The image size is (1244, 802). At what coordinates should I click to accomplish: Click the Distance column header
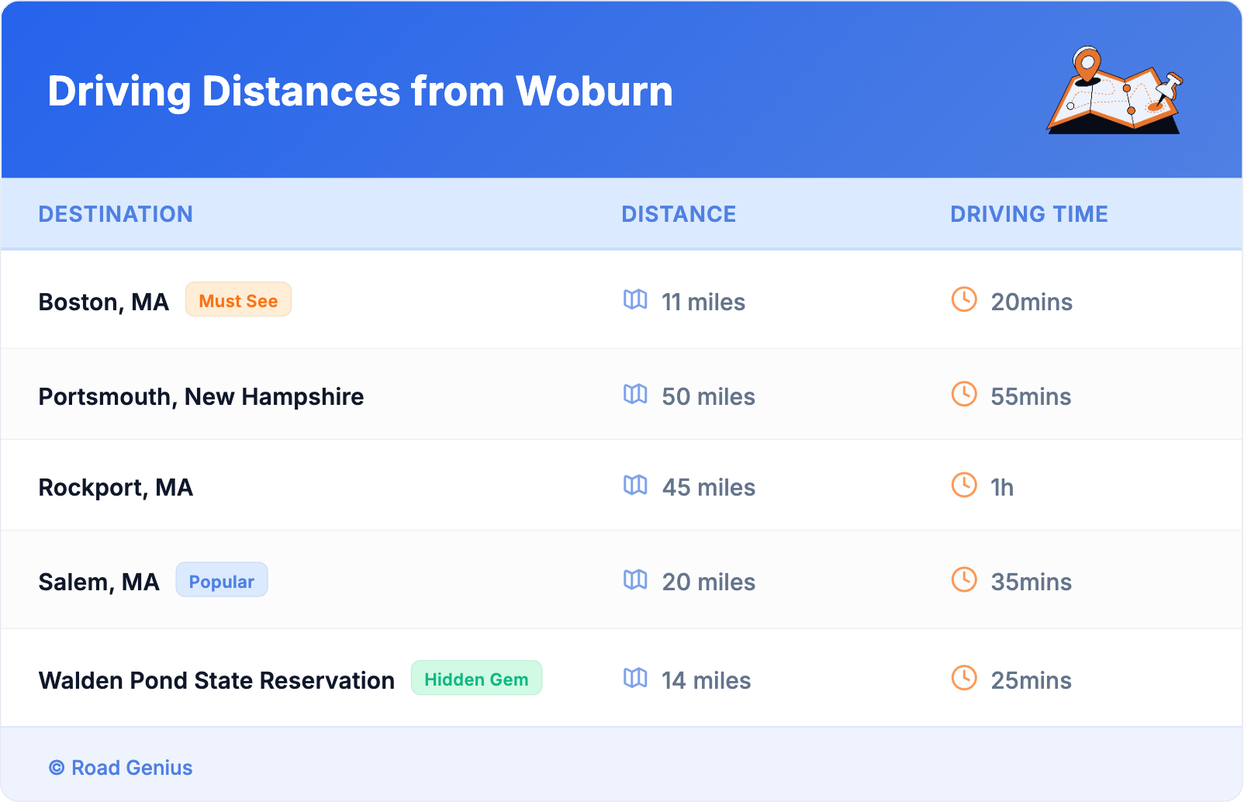[679, 214]
